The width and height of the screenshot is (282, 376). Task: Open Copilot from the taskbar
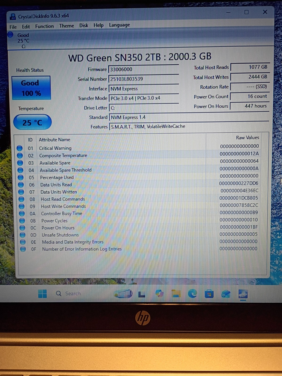159,294
